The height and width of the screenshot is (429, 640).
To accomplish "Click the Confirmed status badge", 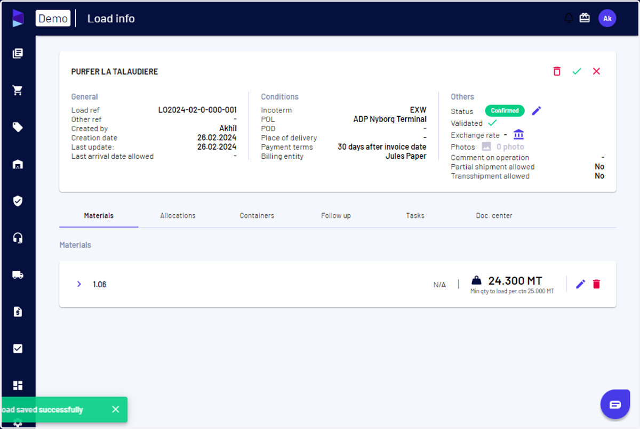I will tap(505, 111).
